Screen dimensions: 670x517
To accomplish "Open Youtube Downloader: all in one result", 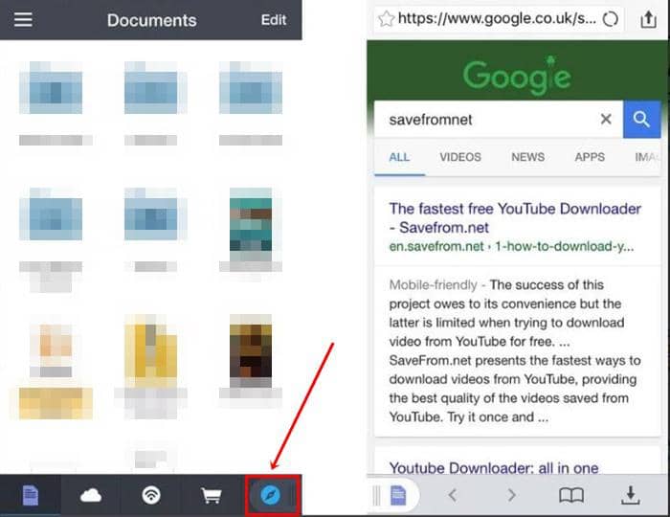I will (x=494, y=468).
